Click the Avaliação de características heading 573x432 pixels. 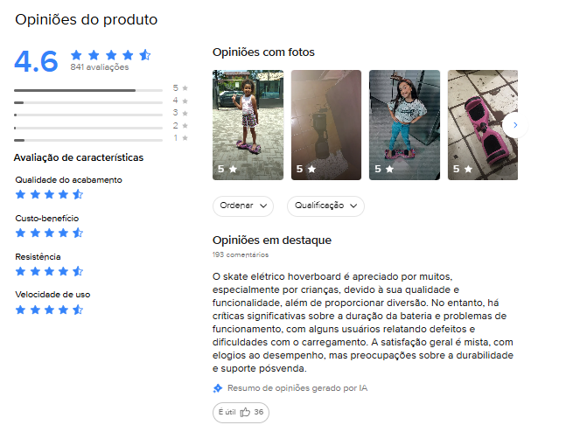[x=79, y=157]
